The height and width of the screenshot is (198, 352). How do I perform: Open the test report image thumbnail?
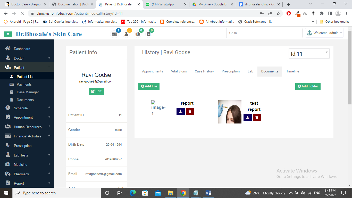(230, 112)
